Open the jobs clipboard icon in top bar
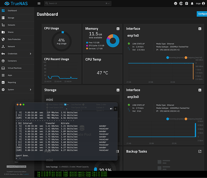 point(186,4)
